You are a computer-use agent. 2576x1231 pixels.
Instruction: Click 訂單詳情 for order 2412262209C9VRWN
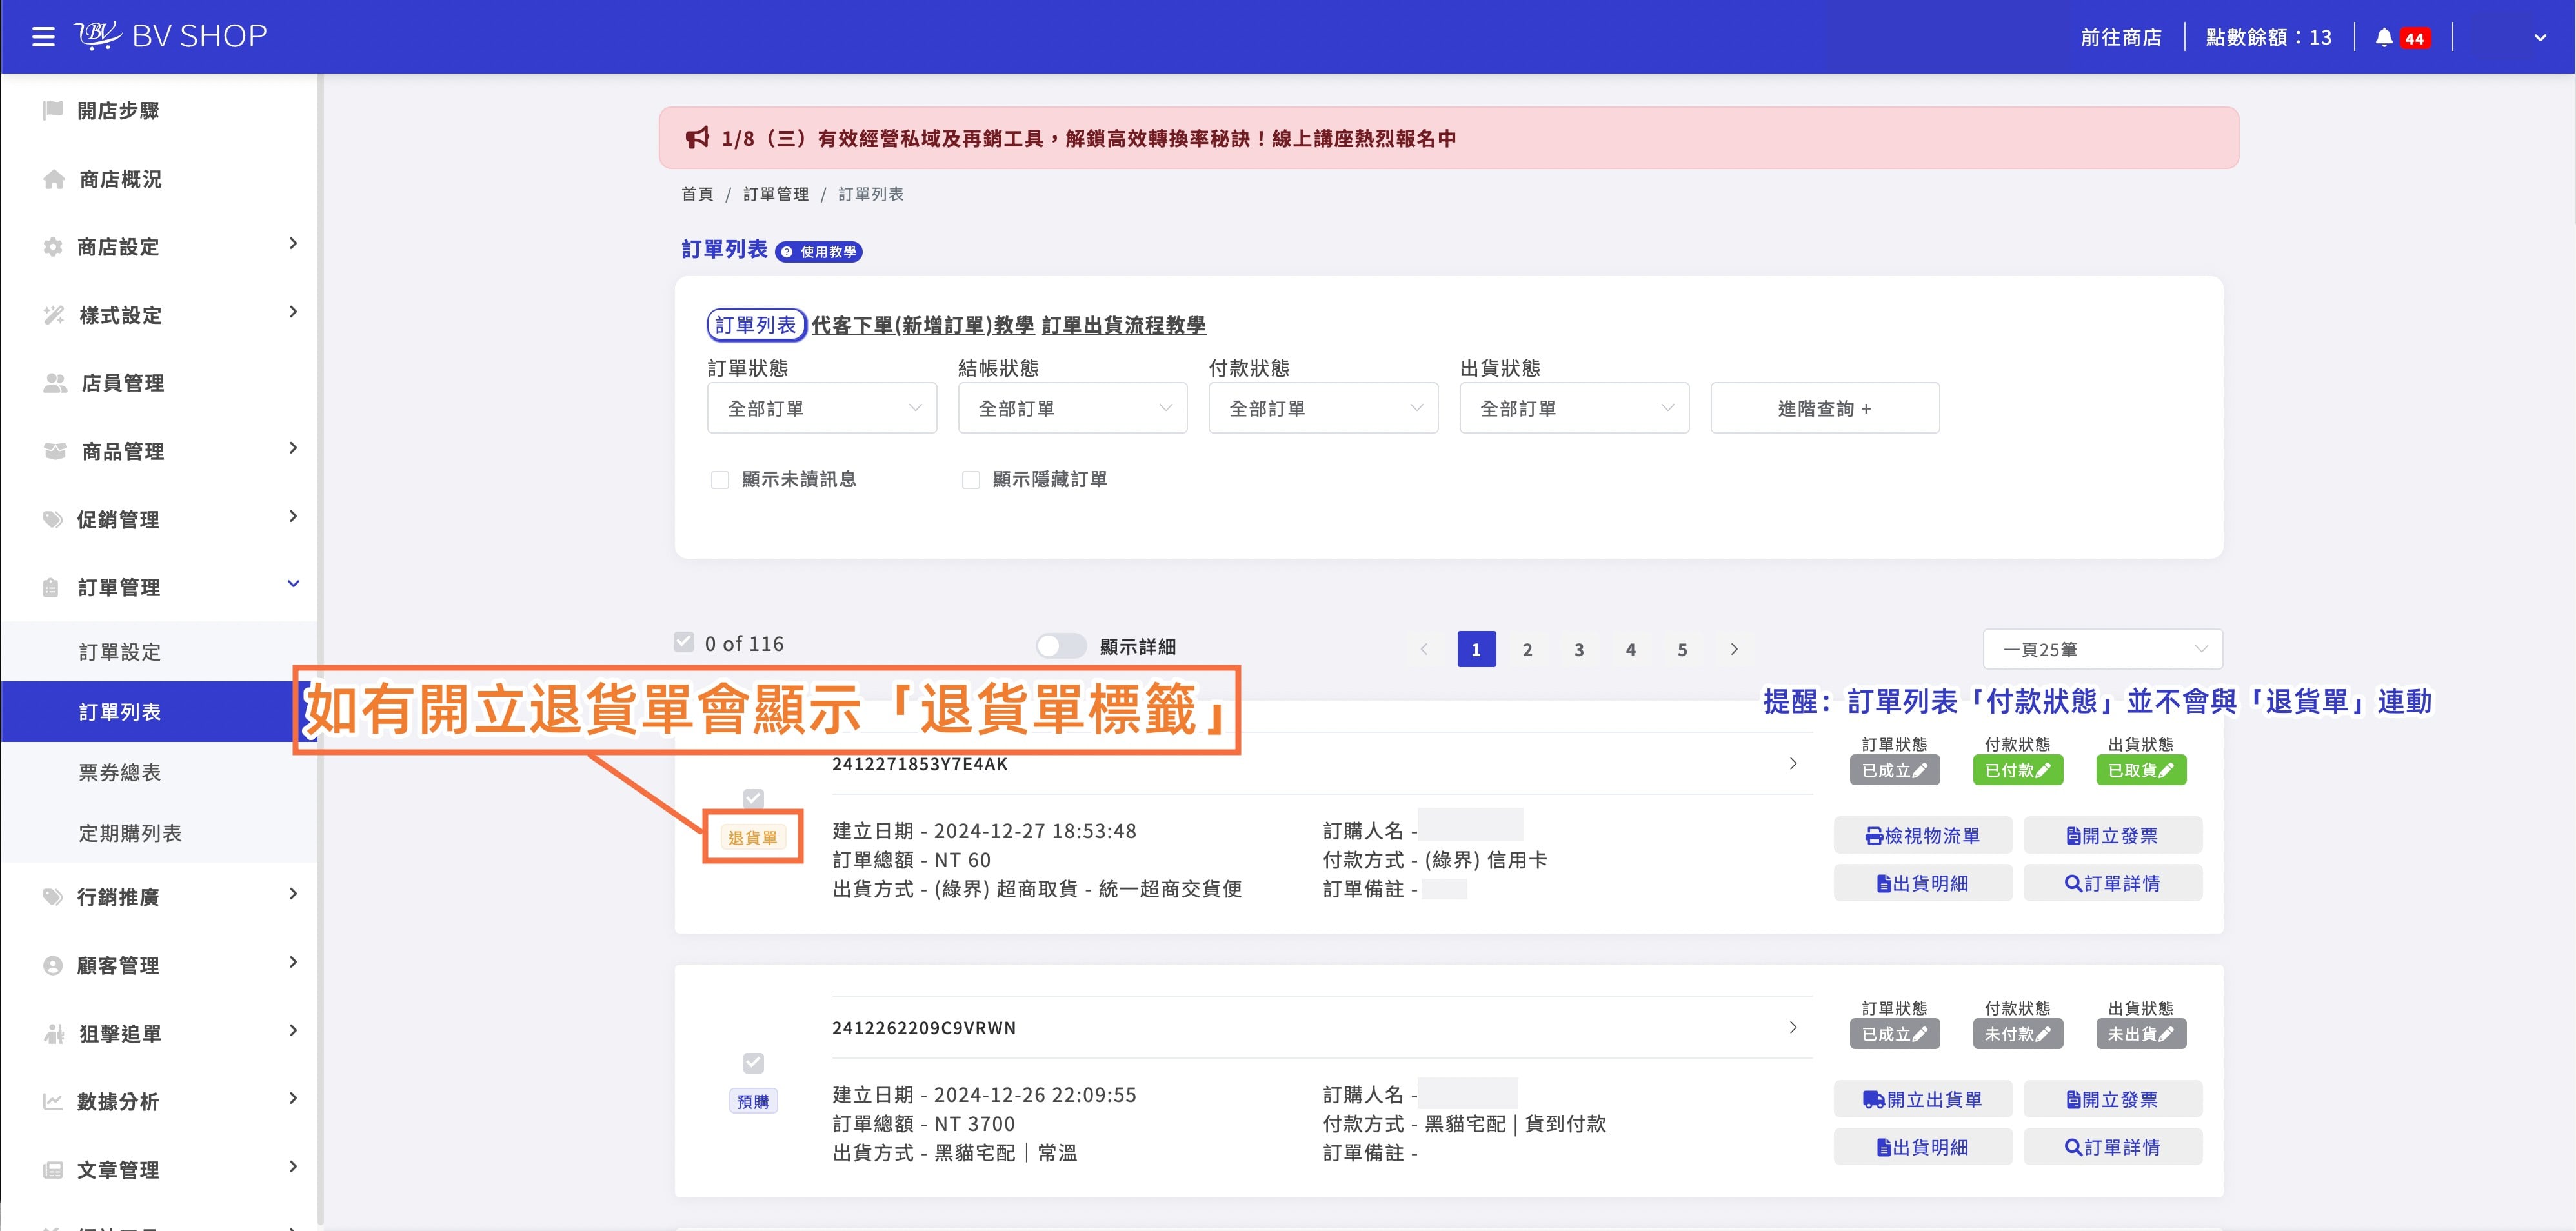coord(2112,1147)
